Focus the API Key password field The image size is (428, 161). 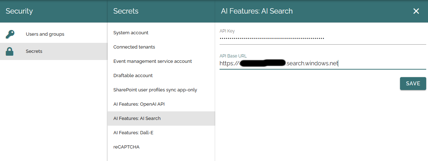pos(323,39)
